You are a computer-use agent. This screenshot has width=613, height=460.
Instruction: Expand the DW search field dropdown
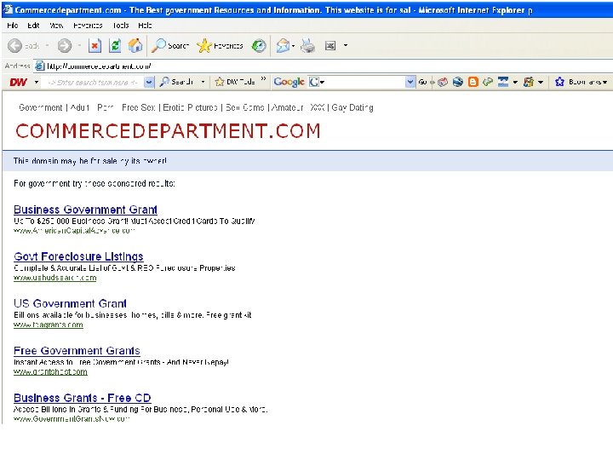point(149,82)
